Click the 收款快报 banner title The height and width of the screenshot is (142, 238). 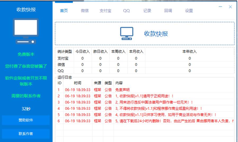click(156, 34)
